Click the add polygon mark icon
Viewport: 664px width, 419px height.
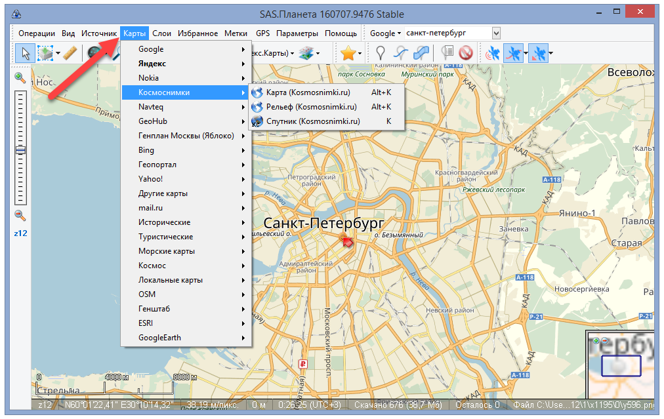(x=422, y=53)
